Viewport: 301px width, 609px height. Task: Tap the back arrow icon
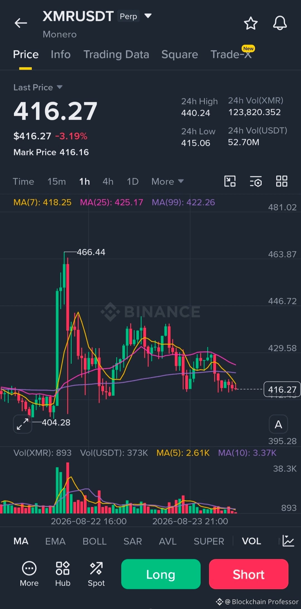click(x=21, y=23)
